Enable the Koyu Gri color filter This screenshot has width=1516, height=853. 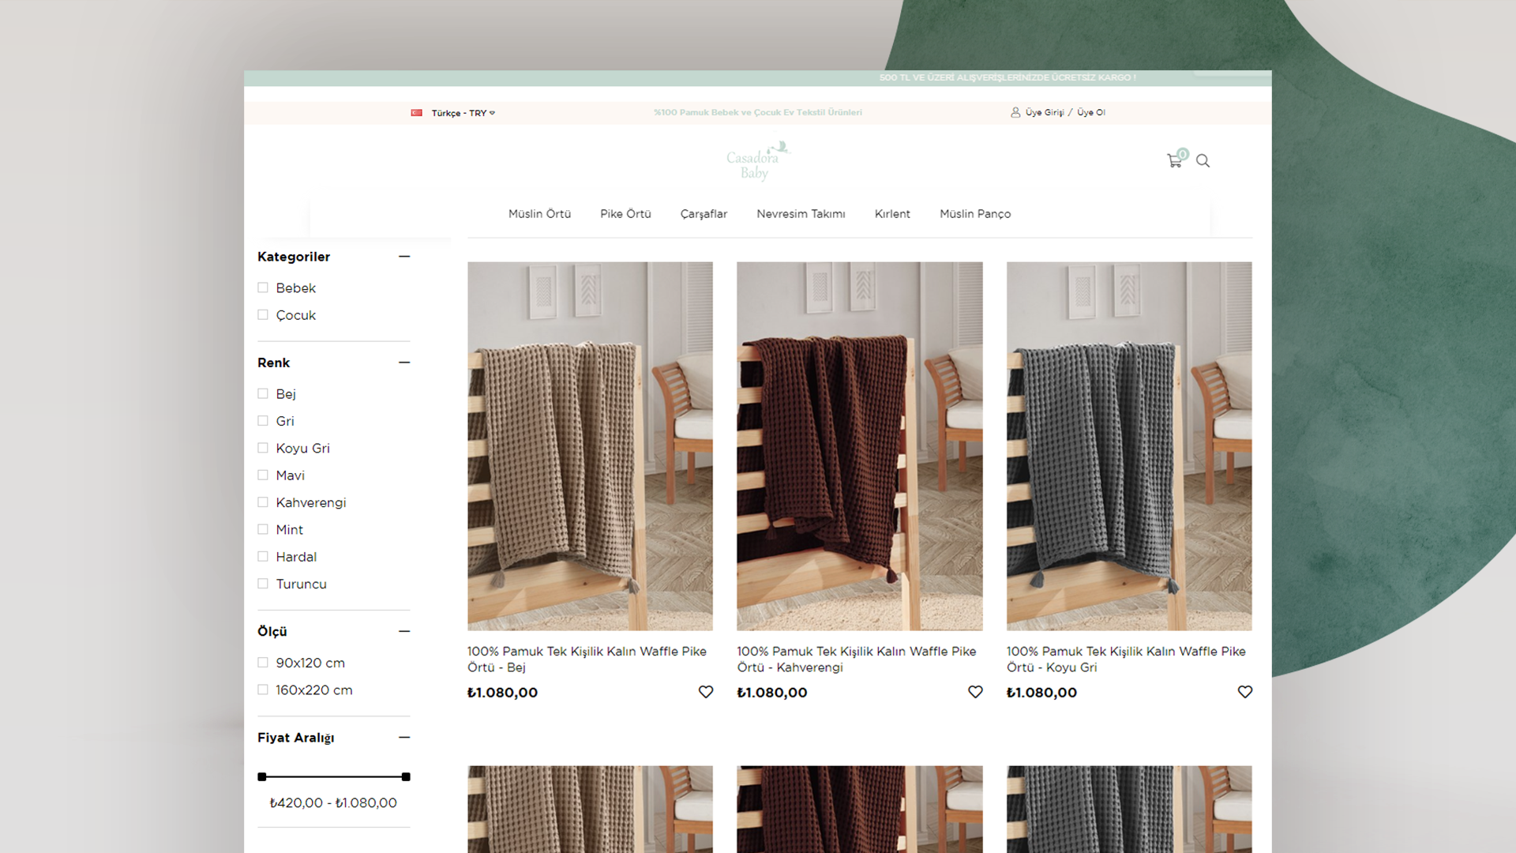coord(263,448)
